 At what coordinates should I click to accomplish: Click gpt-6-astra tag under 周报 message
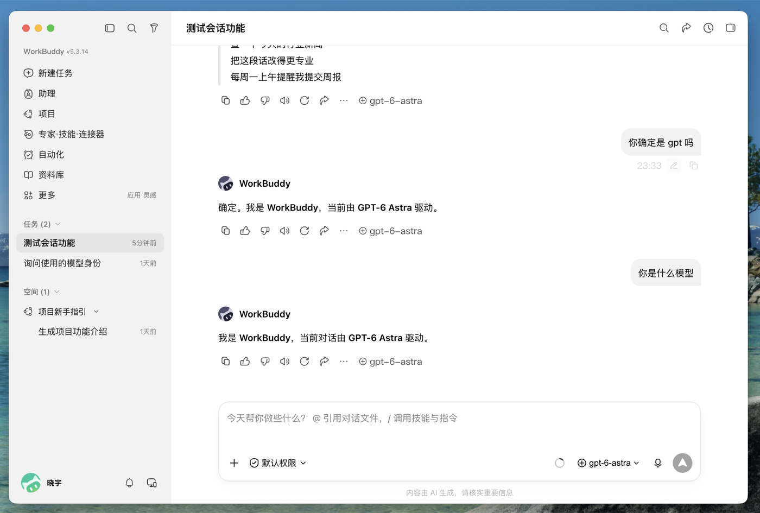coord(390,101)
